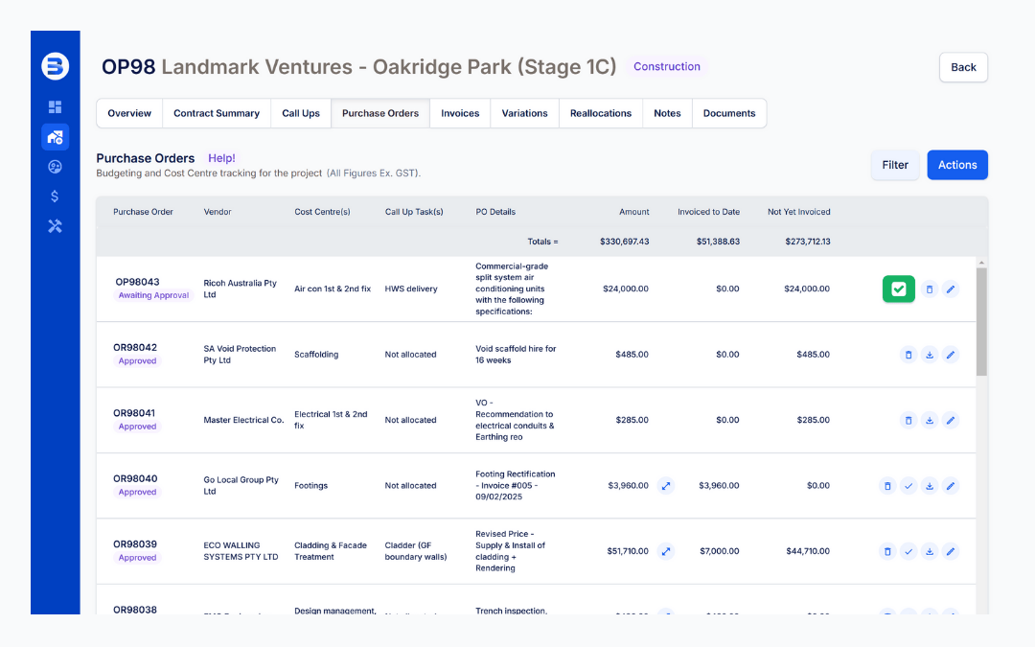Click the checkmark icon for OR98040

(x=908, y=486)
